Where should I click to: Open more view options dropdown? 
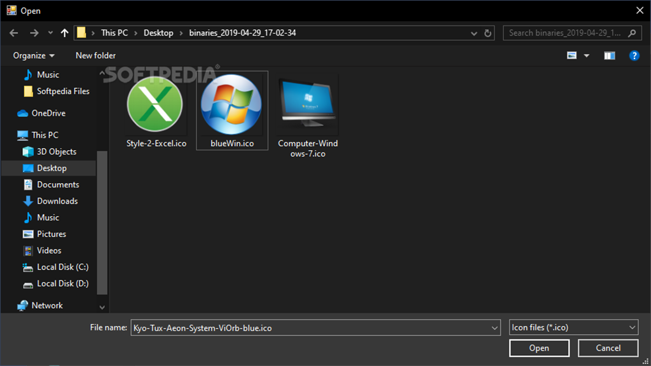[587, 56]
